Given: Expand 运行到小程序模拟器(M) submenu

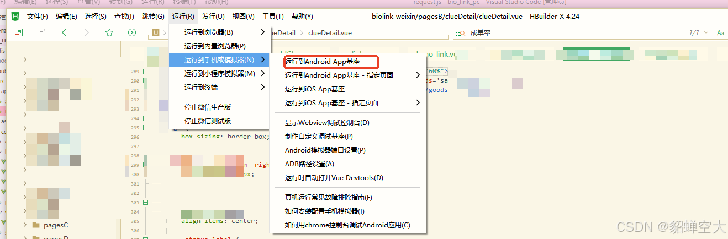Looking at the screenshot, I should coord(219,73).
